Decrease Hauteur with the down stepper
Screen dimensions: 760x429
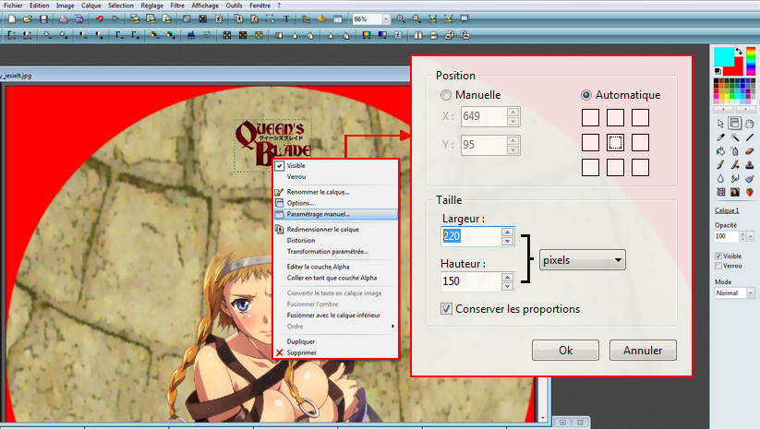(507, 286)
